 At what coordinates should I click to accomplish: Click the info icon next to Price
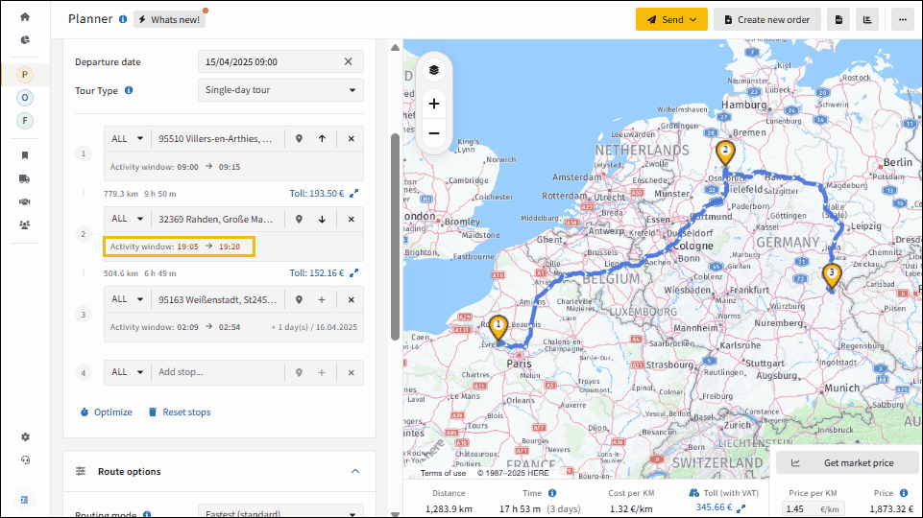click(x=904, y=493)
